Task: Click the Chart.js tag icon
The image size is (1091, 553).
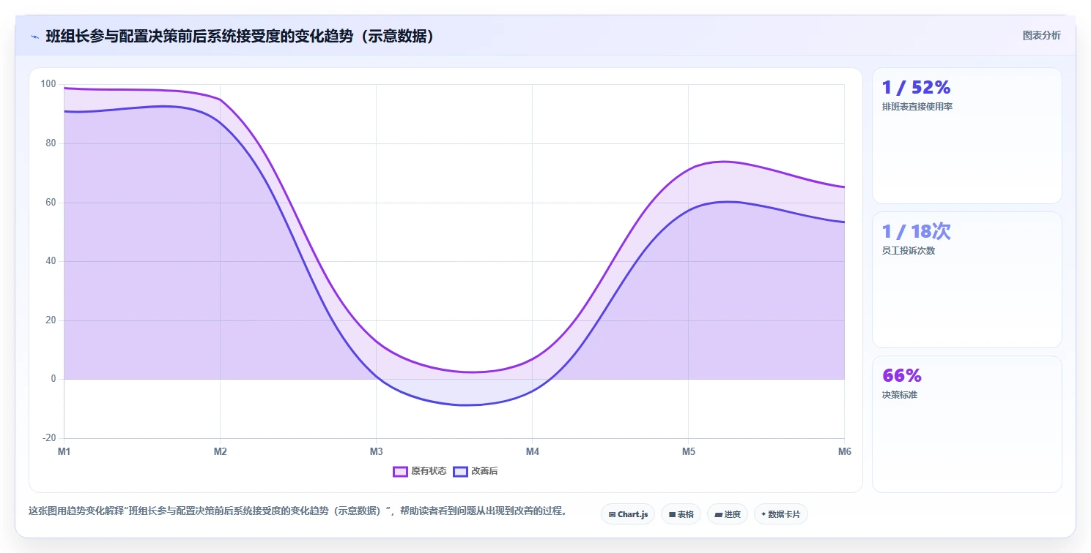Action: click(x=612, y=514)
